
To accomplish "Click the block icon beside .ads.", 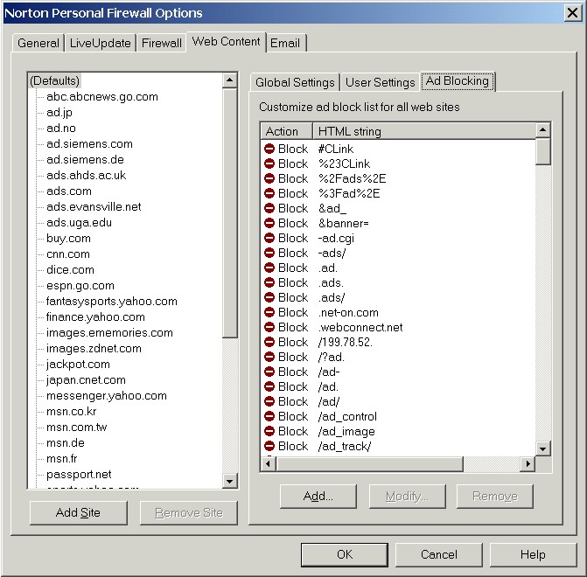I will coord(269,282).
